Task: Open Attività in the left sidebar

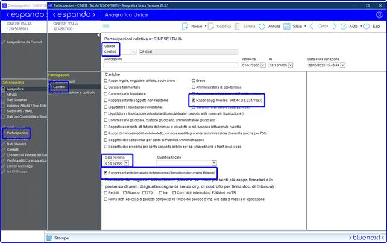Action: coord(11,95)
